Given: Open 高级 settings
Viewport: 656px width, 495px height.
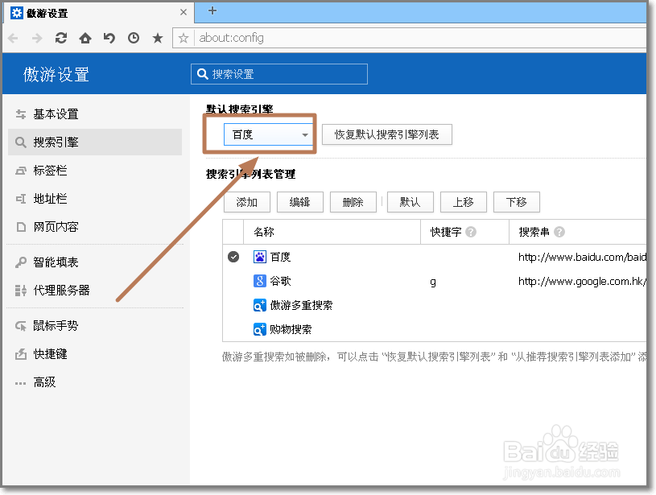Looking at the screenshot, I should (95, 382).
